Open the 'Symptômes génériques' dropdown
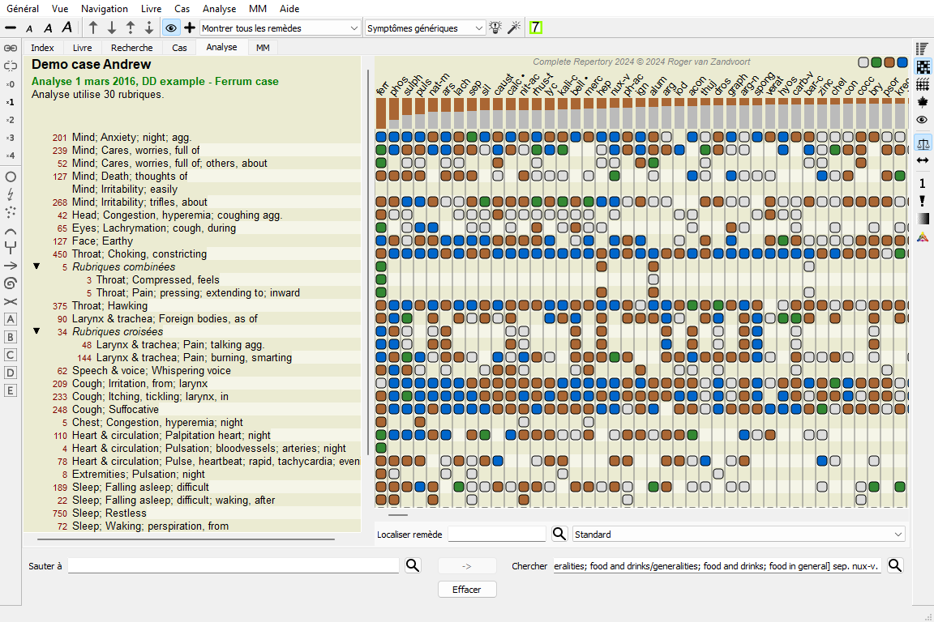 point(425,28)
